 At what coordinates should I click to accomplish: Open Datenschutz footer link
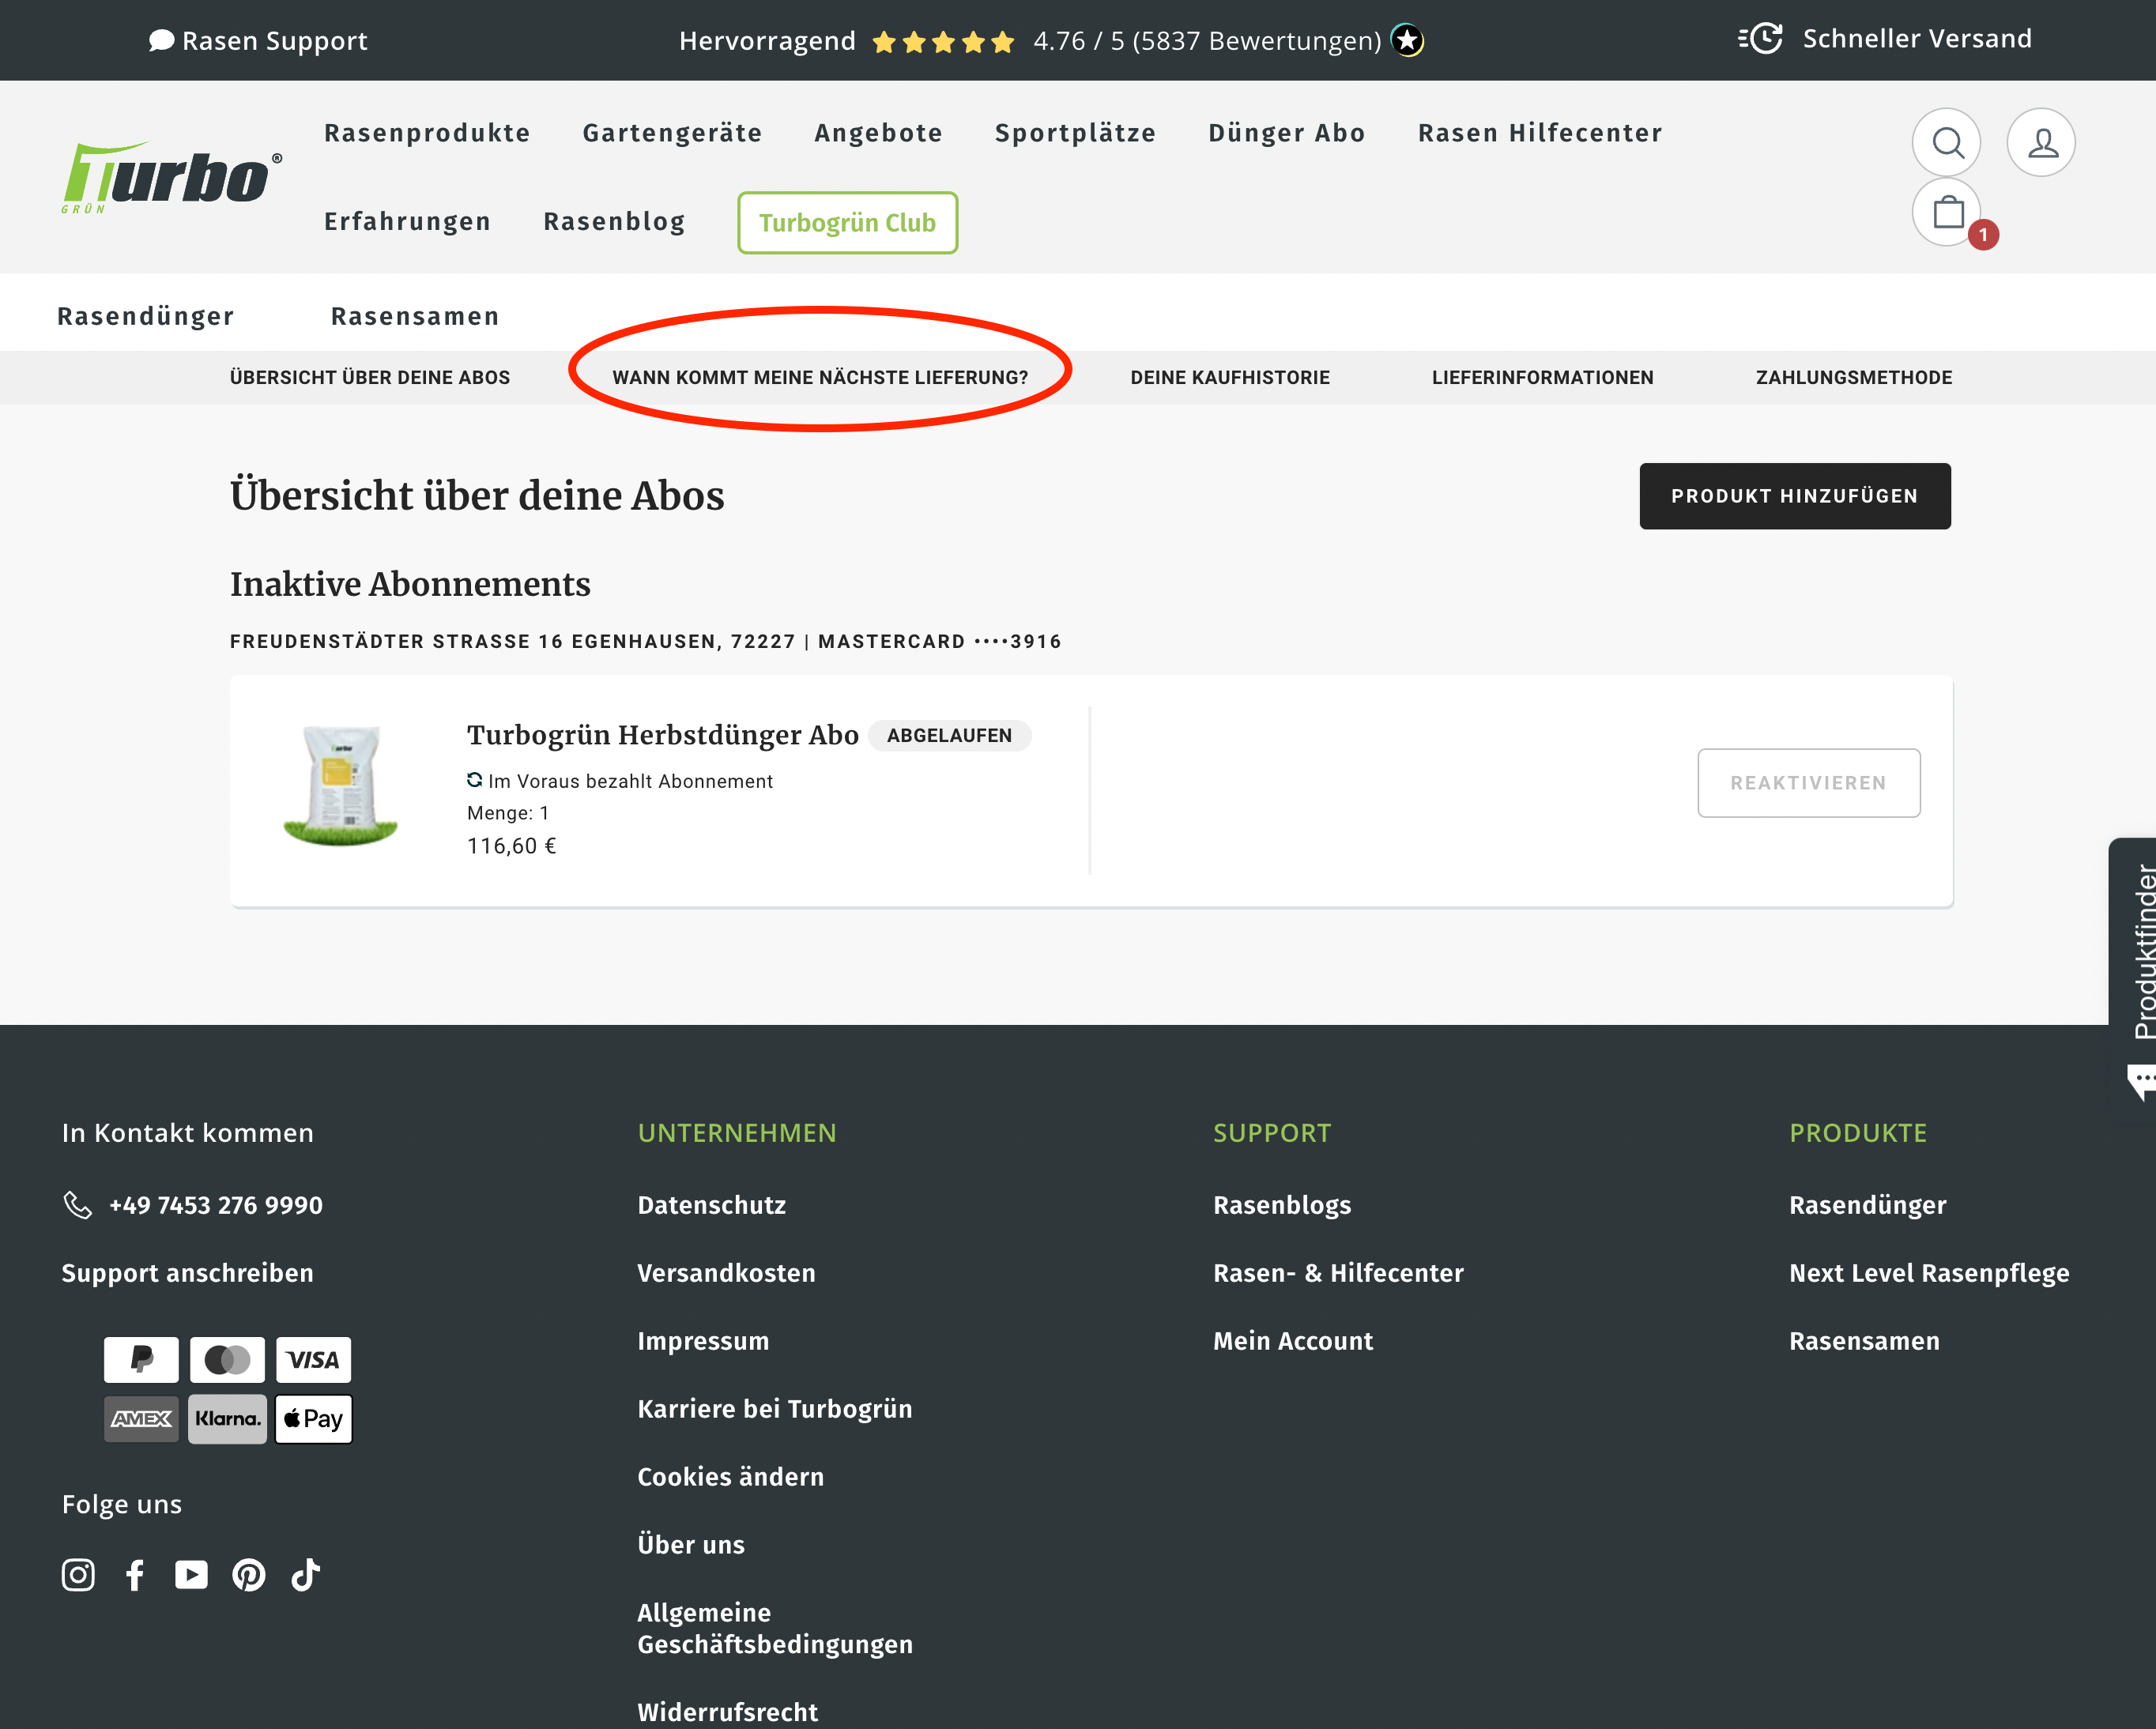(712, 1205)
